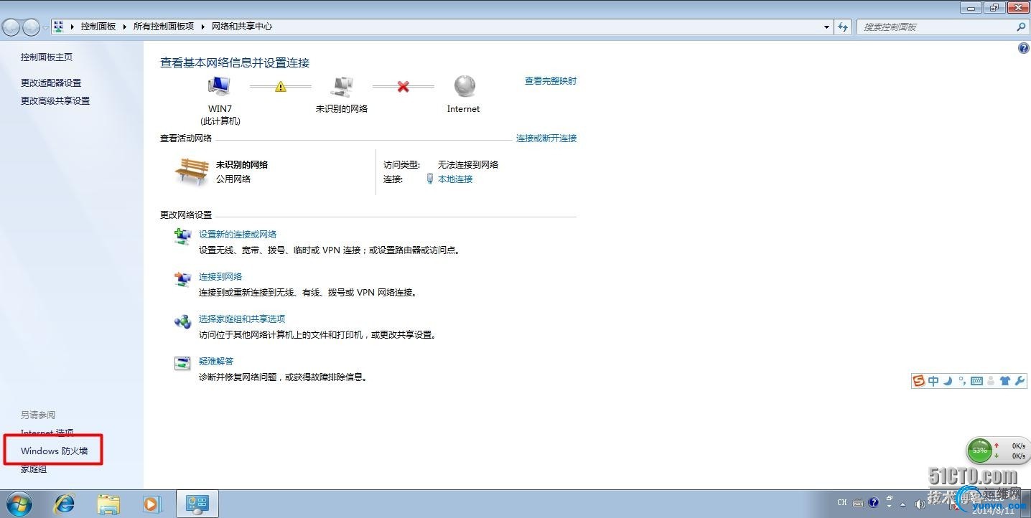Open the wrench settings icon on IME bar
1031x518 pixels.
coord(1020,381)
